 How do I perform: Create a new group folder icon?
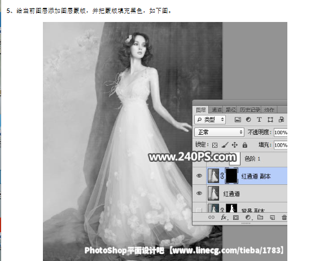(260, 217)
